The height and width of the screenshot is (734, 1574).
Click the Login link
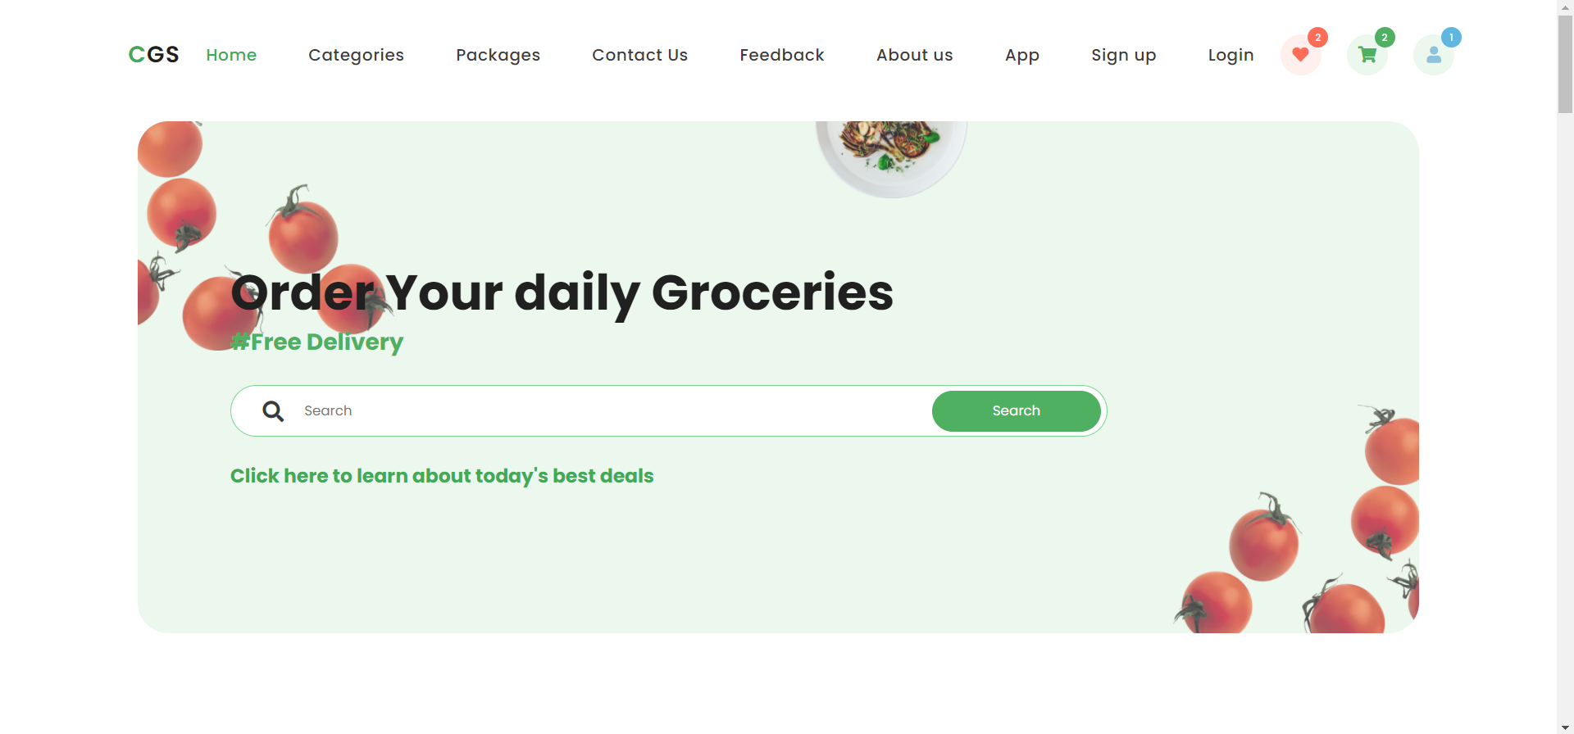pyautogui.click(x=1231, y=55)
